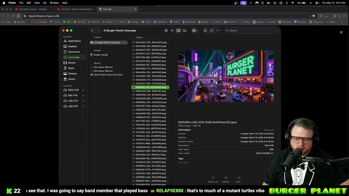Open the More… quick actions menu
349x196 pixels.
239,179
